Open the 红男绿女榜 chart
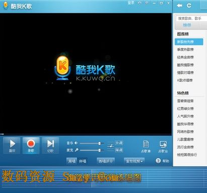The width and height of the screenshot is (207, 193). (185, 109)
